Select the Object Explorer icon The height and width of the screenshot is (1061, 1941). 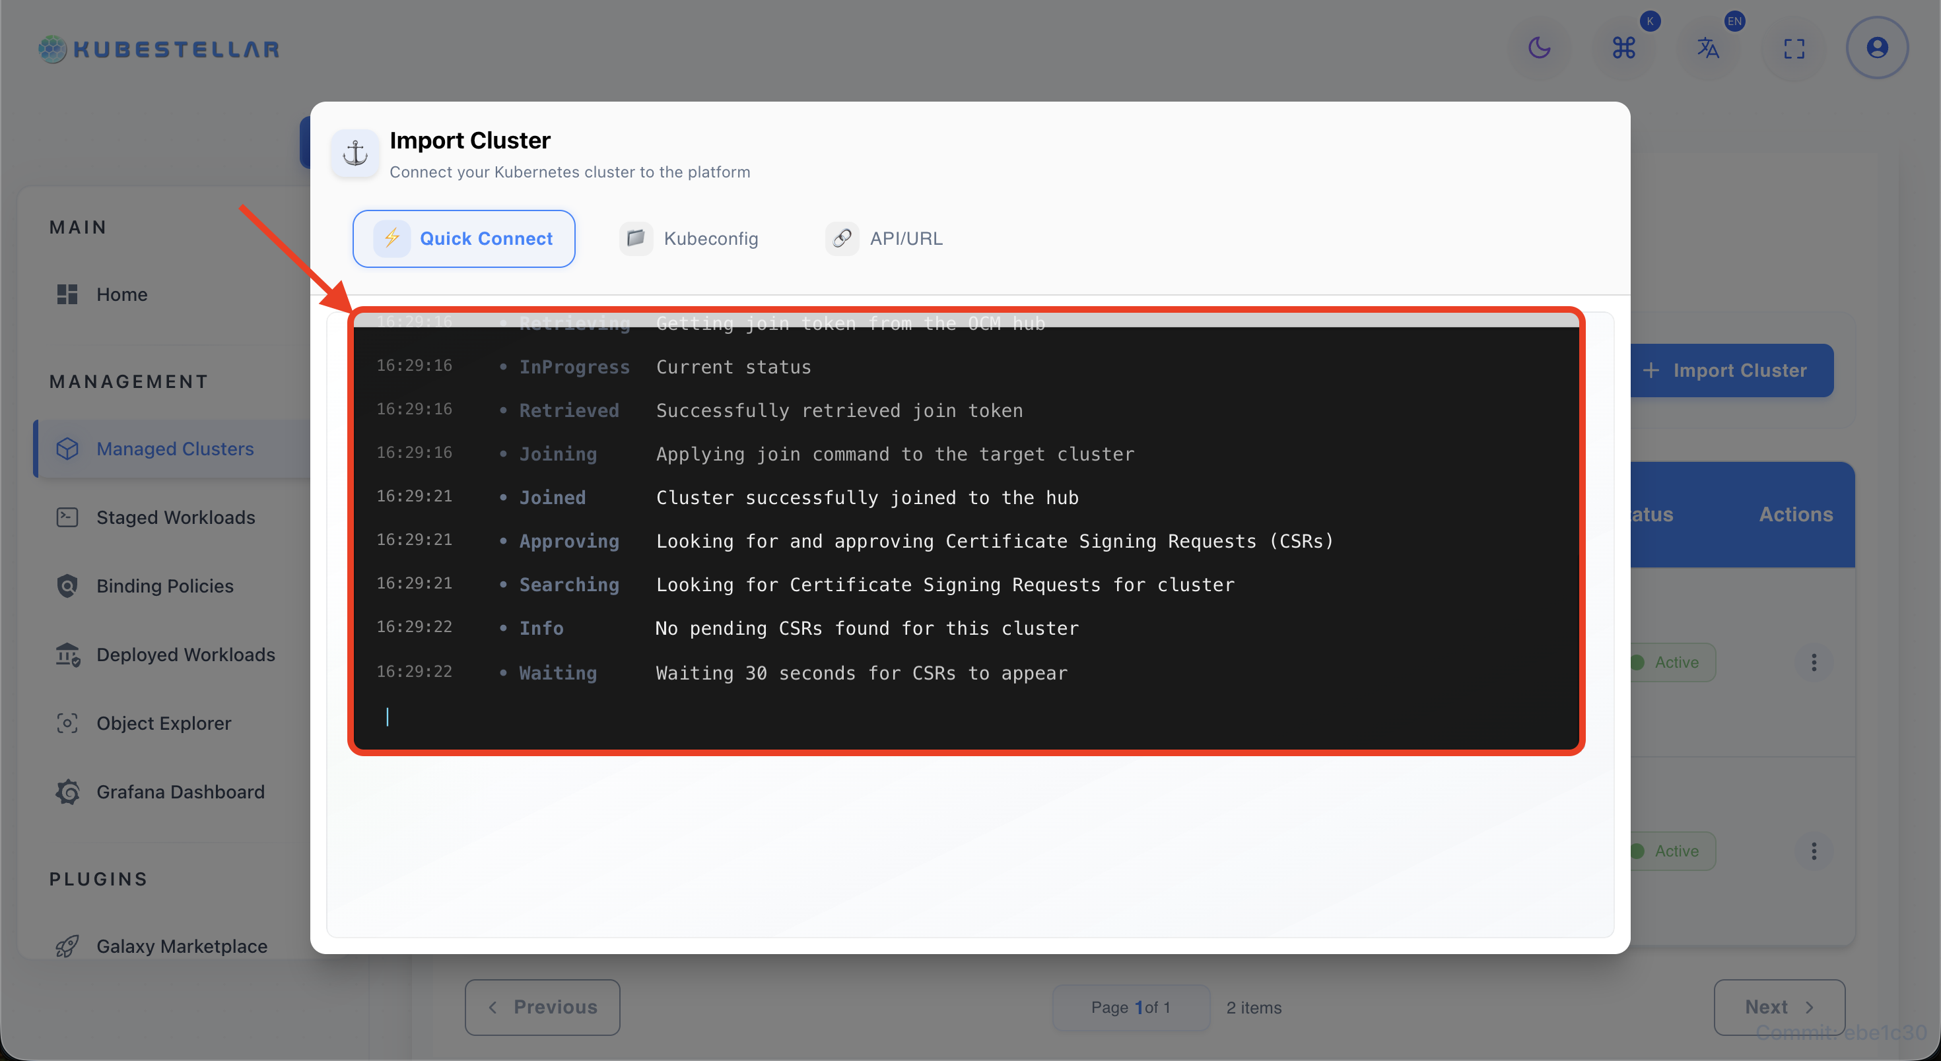[67, 722]
